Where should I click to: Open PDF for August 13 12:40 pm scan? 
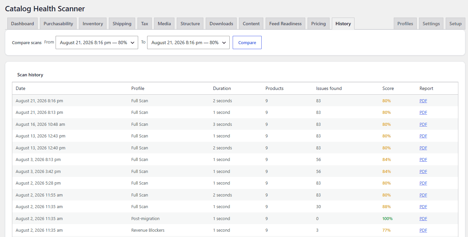(423, 148)
